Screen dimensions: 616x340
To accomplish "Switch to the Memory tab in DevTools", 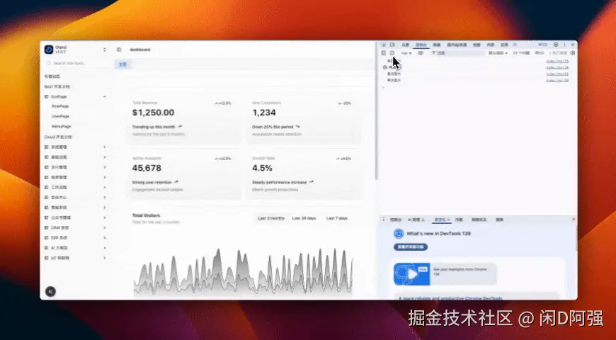I will 490,45.
